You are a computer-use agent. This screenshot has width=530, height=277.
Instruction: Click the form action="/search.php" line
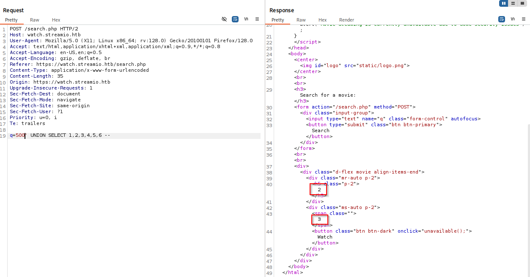[x=355, y=107]
